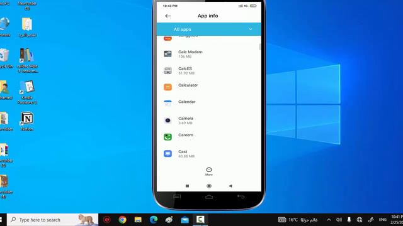Open the Mail app from the taskbar

[184, 220]
